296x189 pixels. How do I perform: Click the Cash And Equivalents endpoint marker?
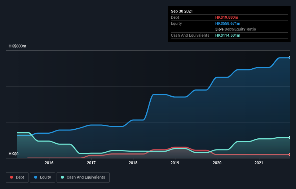(x=290, y=138)
